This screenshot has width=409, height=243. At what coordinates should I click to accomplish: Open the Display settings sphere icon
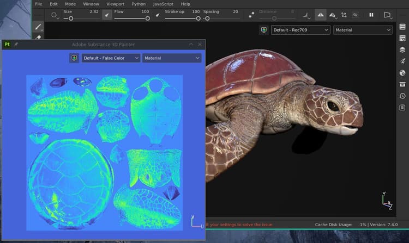402,73
